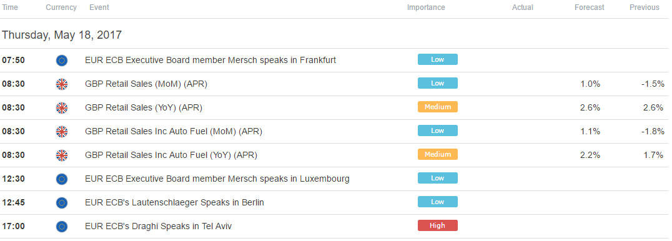Open GBP Retail Sales (MoM) (APR) event
Viewport: 672px width, 241px height.
tap(146, 84)
